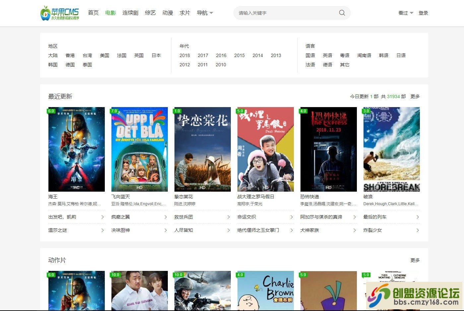Click the arrow beside 犬神家族
Image resolution: width=464 pixels, height=311 pixels.
(355, 230)
